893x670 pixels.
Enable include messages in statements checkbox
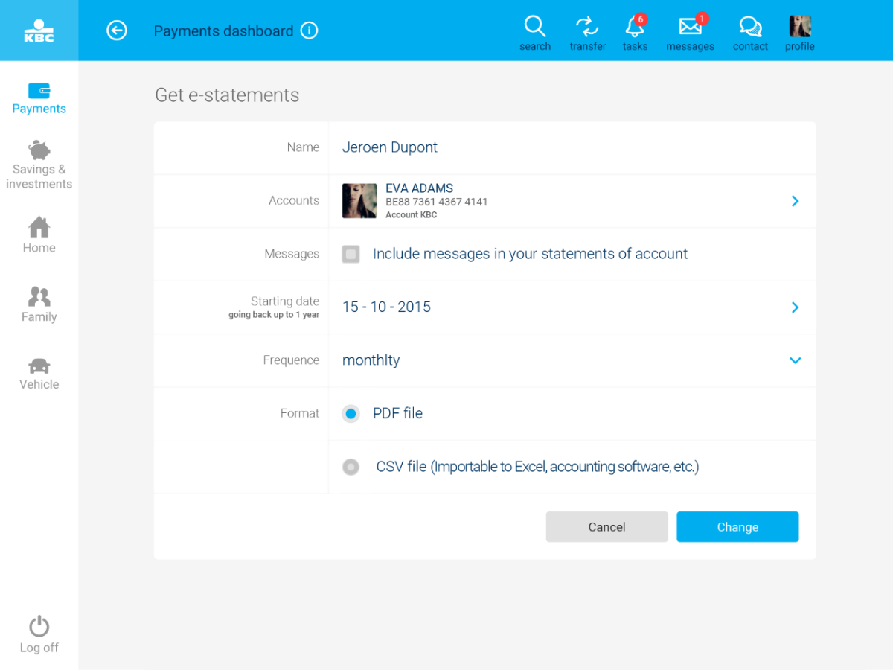pyautogui.click(x=351, y=254)
